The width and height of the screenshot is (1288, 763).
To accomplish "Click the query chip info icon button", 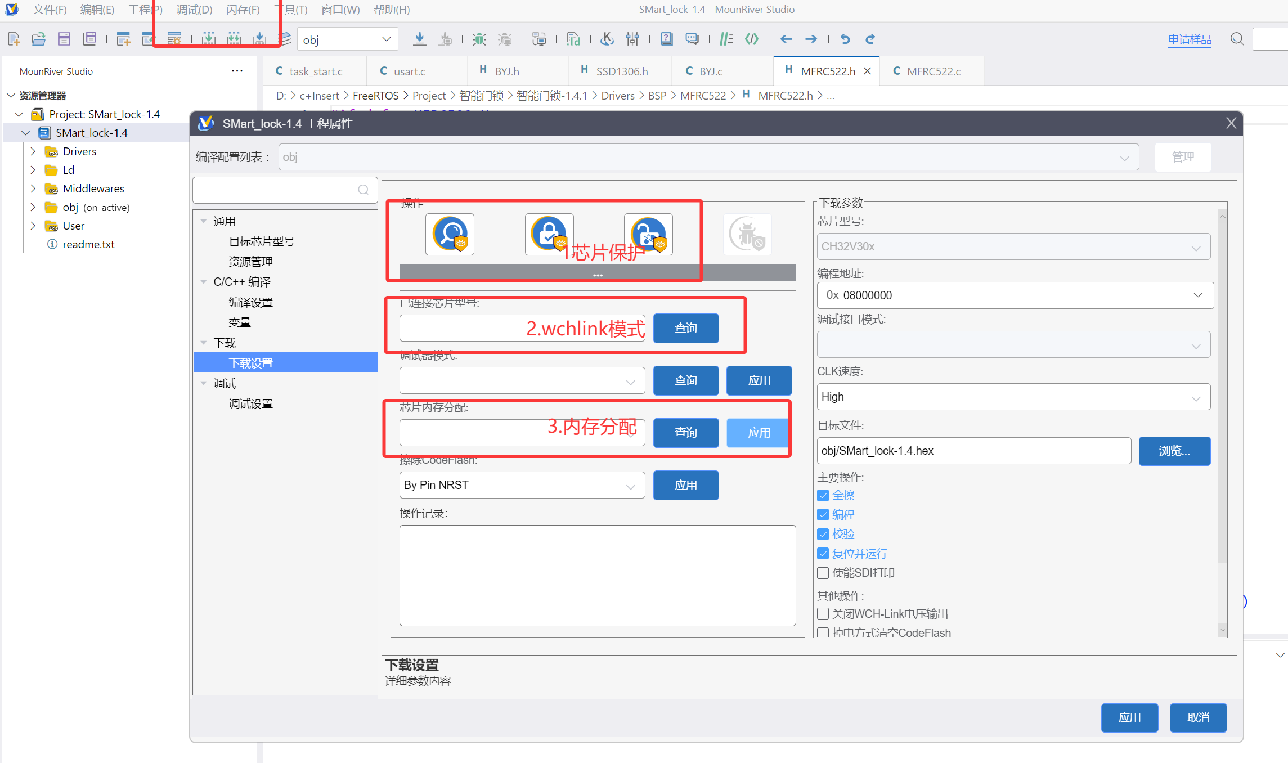I will click(450, 234).
